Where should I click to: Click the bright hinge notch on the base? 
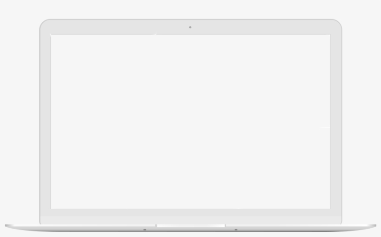[191, 226]
